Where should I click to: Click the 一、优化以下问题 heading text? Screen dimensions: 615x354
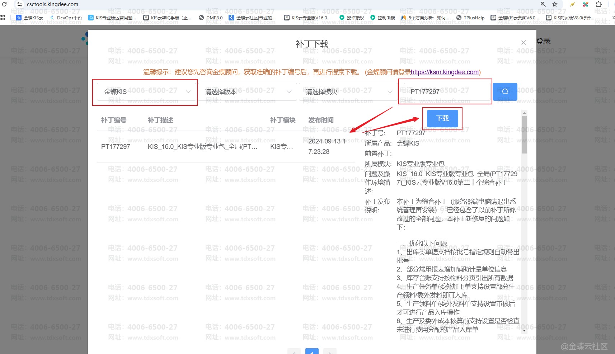422,244
